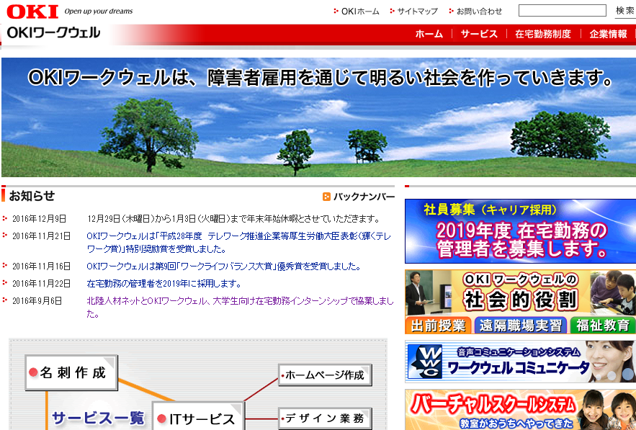Click the OKIホーム link in header
This screenshot has width=636, height=430.
coord(359,12)
